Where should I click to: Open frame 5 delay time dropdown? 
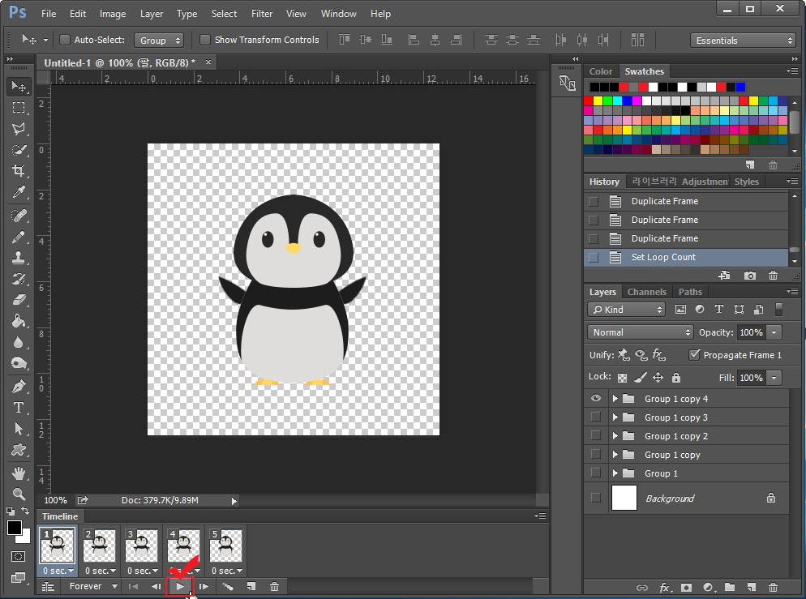click(x=227, y=571)
